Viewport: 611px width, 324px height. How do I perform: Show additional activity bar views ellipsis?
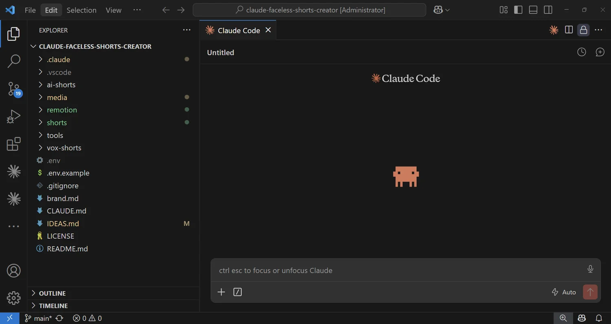point(13,226)
